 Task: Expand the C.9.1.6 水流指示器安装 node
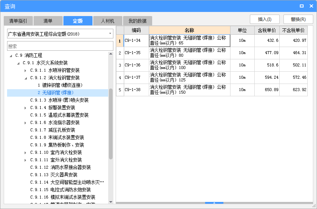25,123
